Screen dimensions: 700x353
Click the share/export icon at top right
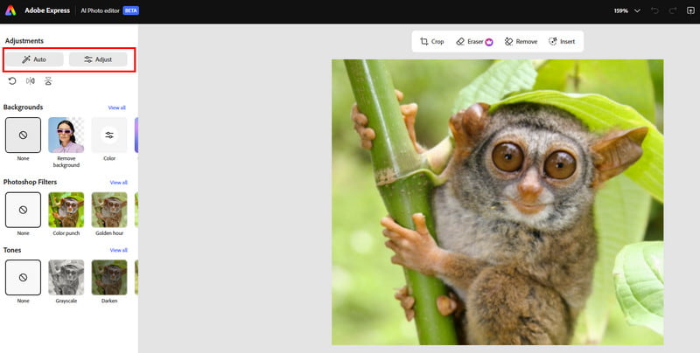pyautogui.click(x=690, y=10)
